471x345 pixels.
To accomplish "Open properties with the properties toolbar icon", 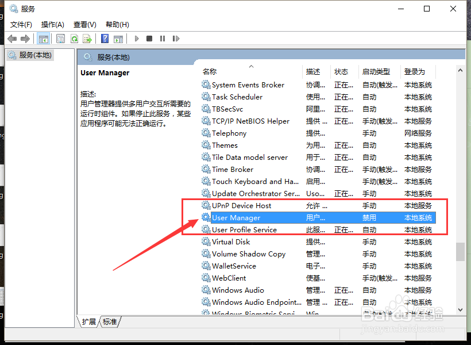I will coord(60,38).
